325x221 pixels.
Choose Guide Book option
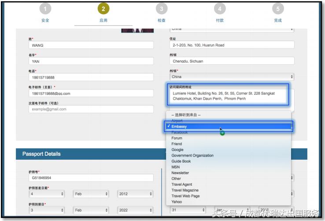coord(229,161)
